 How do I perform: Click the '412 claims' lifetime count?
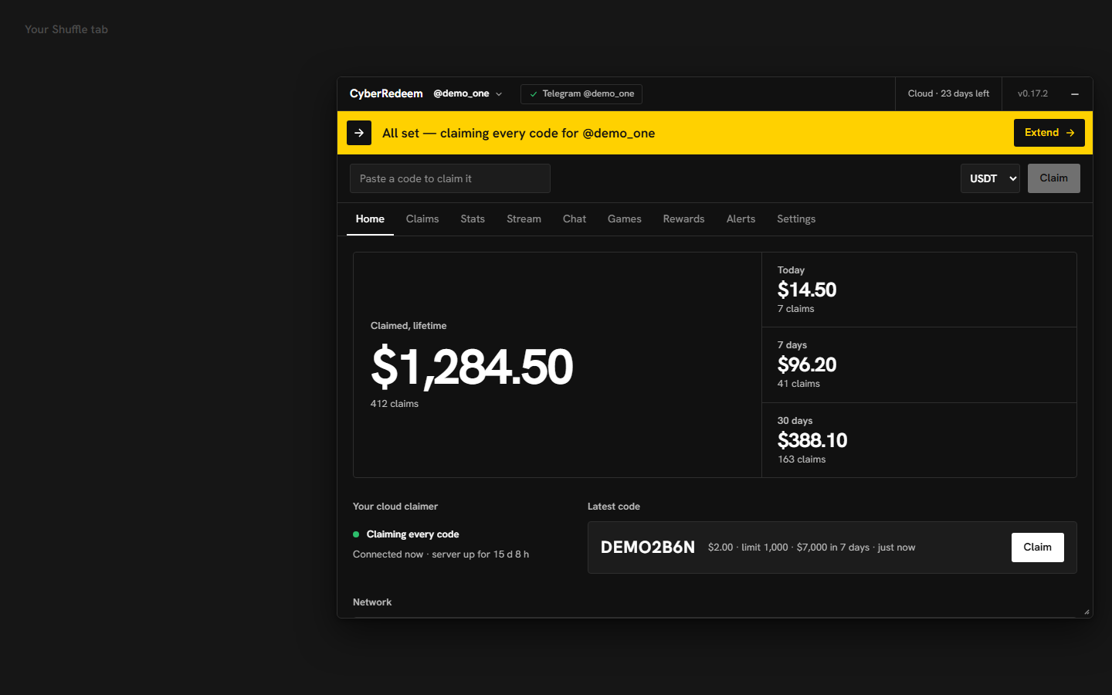click(395, 404)
